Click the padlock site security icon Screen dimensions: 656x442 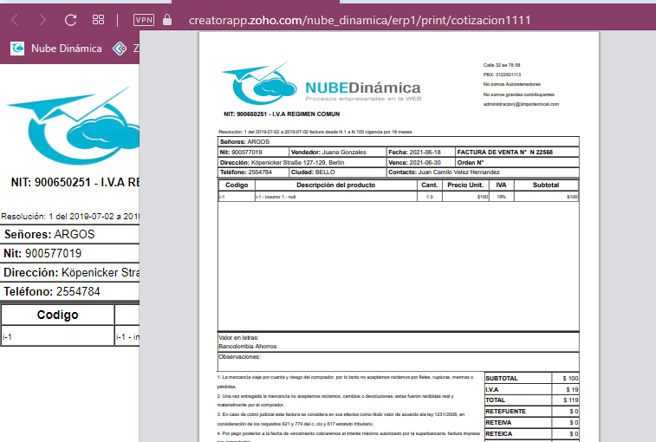(x=167, y=20)
